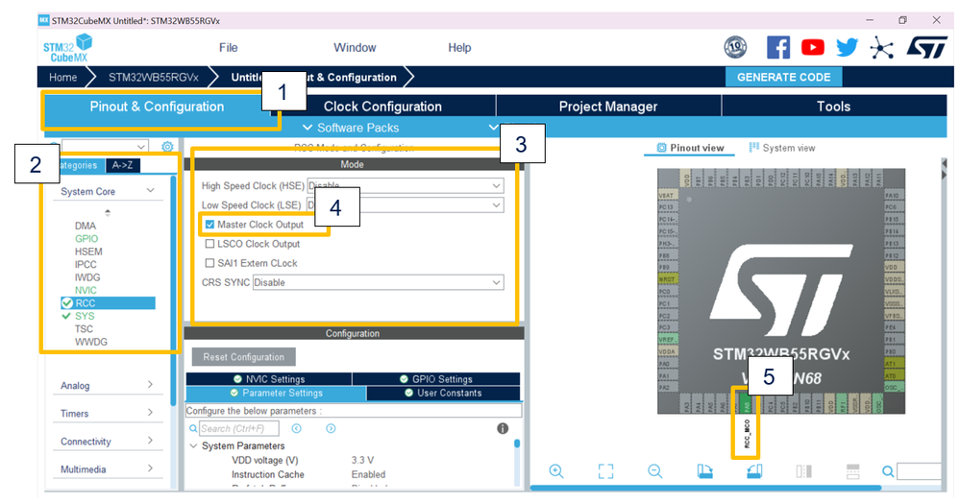Viewport: 960px width, 504px height.
Task: Open the settings gear in categories panel
Action: click(167, 146)
